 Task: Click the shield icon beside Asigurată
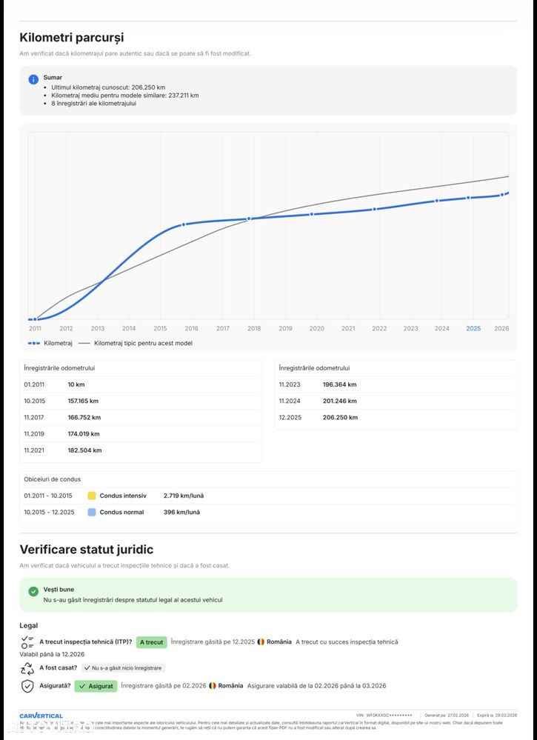tap(27, 686)
